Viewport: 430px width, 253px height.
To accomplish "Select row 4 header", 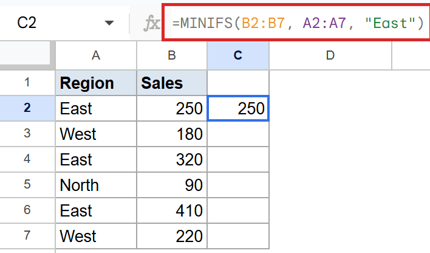I will coord(27,159).
